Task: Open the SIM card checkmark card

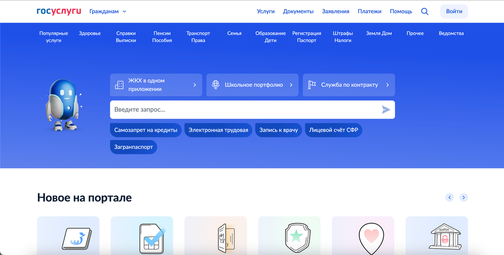Action: [142, 235]
